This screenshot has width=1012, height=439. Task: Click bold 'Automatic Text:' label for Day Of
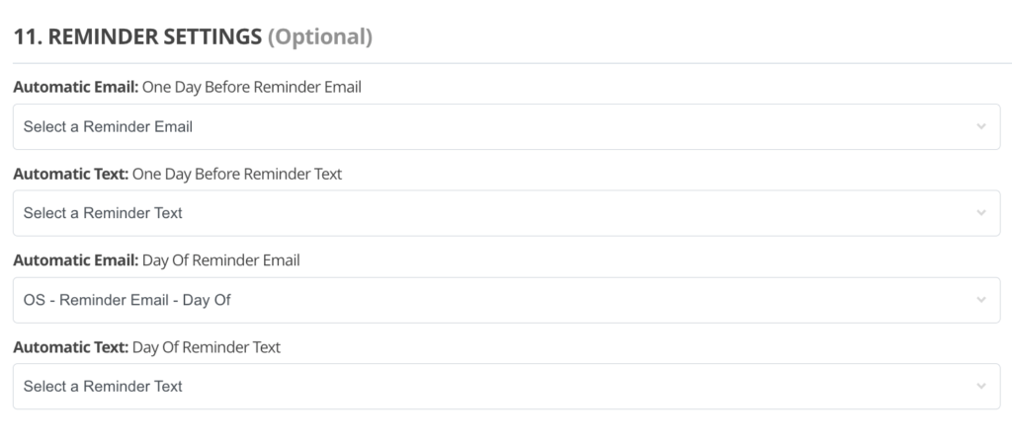click(x=70, y=347)
